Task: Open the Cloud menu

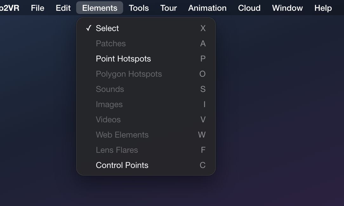Action: click(249, 8)
